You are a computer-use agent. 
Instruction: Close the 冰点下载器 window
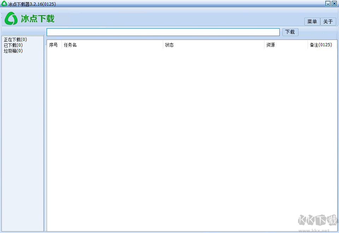[x=334, y=4]
